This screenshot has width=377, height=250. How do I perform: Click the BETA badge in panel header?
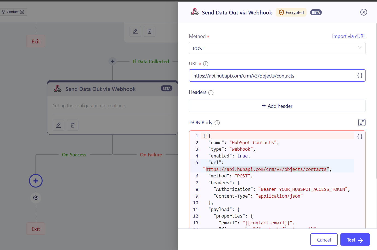pos(316,12)
